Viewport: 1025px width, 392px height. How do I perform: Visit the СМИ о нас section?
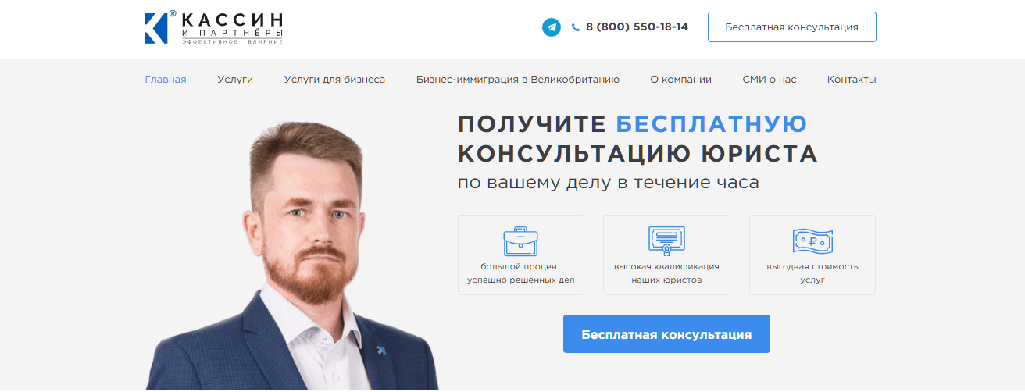point(770,79)
